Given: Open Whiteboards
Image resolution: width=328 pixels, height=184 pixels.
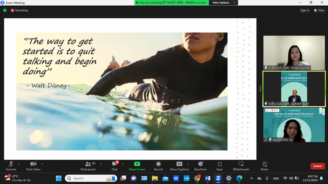Looking at the screenshot, I should tap(241, 166).
